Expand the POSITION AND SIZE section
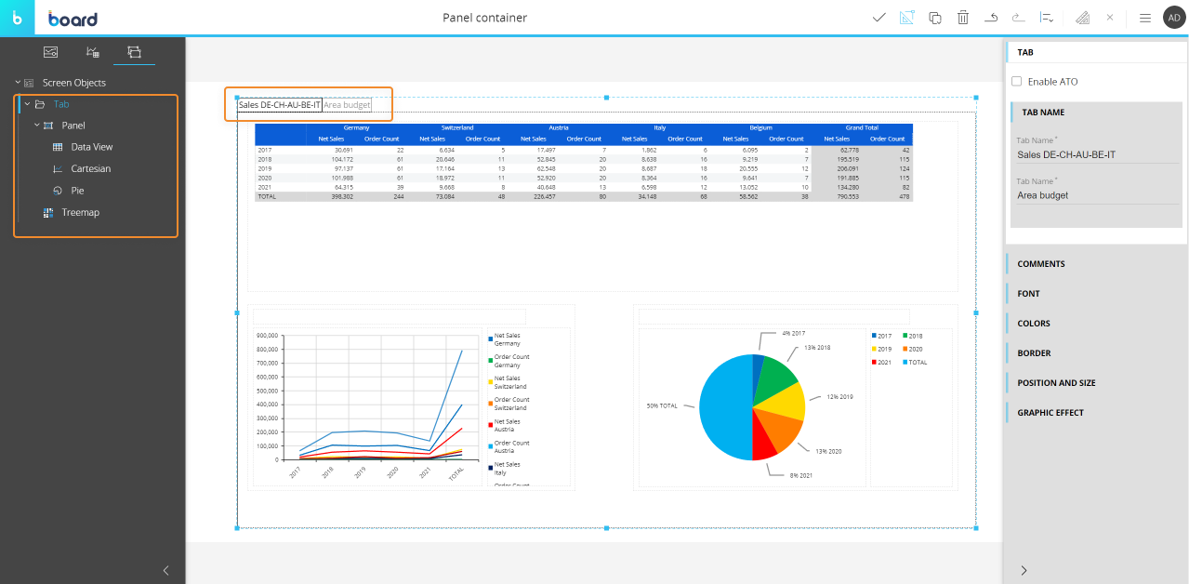 1056,383
